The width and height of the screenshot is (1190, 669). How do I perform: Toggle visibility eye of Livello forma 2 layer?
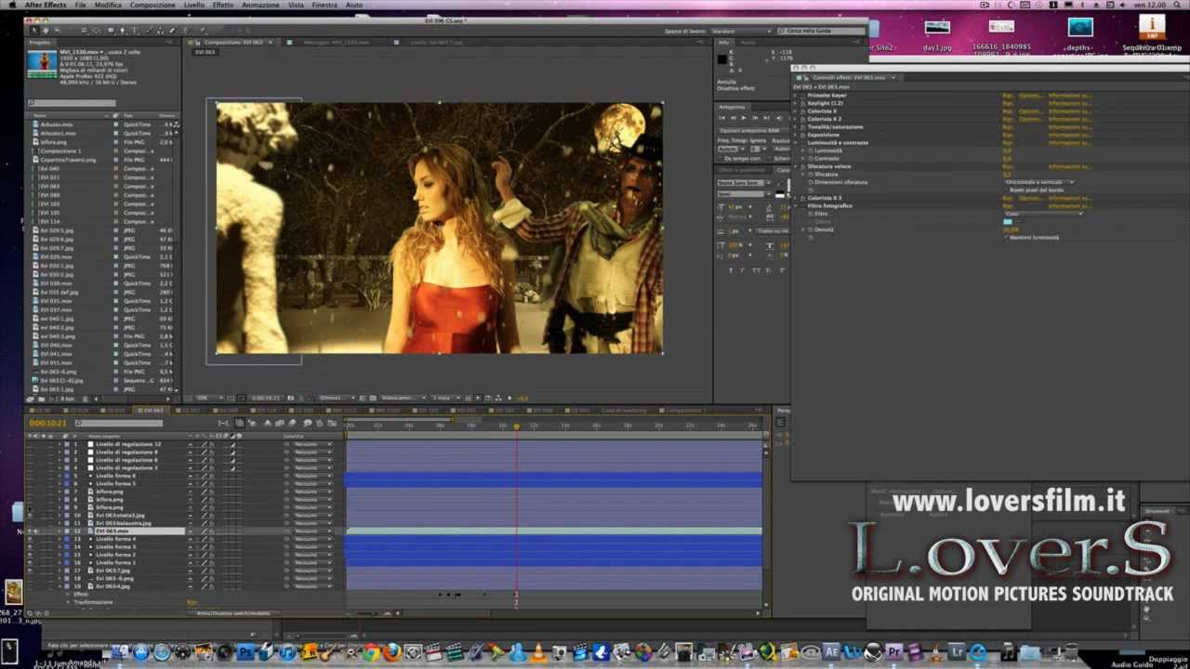(30, 555)
